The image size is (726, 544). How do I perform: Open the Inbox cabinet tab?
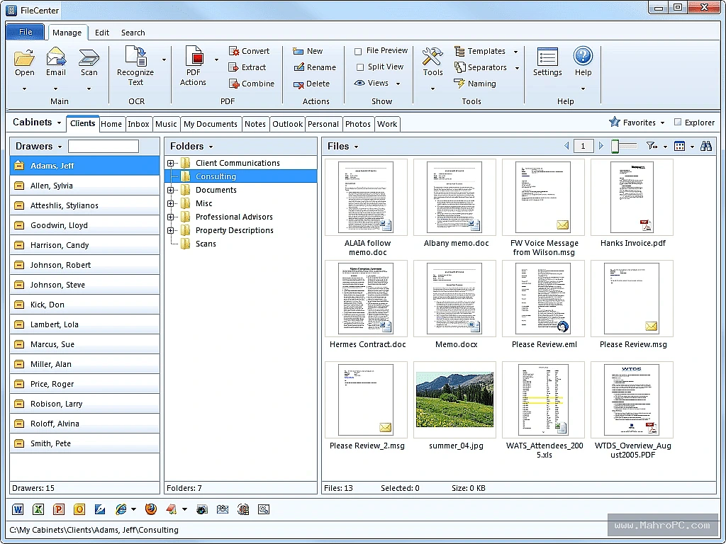pyautogui.click(x=138, y=124)
